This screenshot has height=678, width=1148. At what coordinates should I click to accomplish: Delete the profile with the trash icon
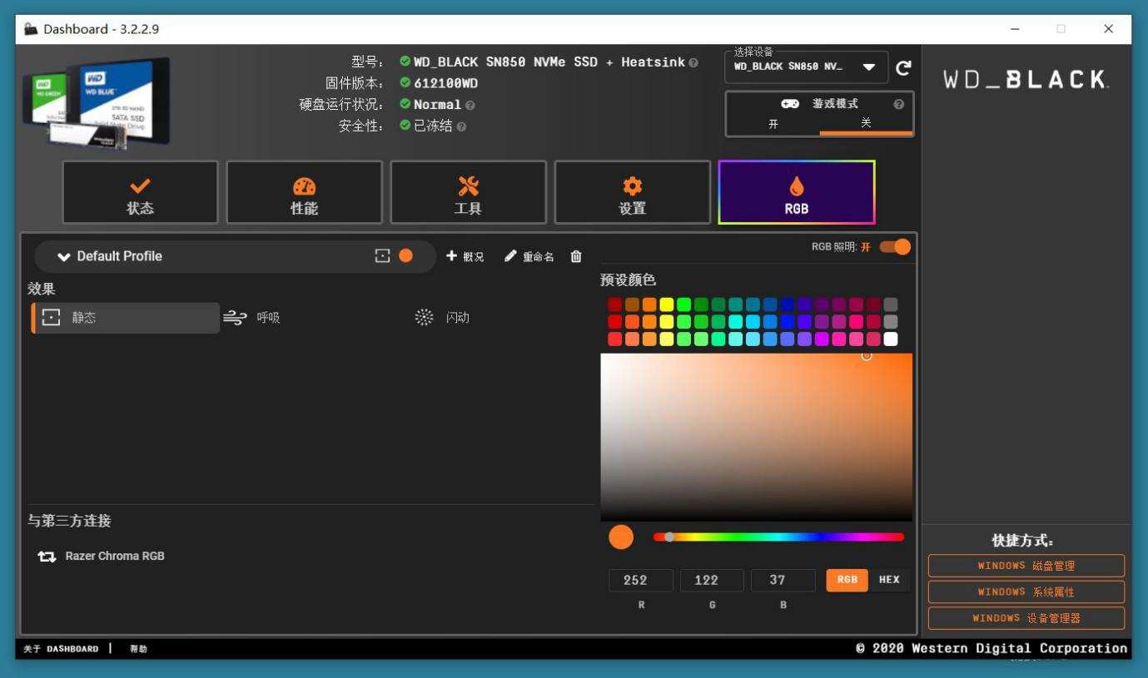click(x=576, y=256)
